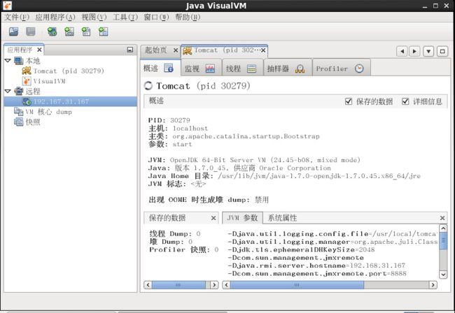The image size is (455, 313).
Task: Click the info icon on 概述 tab
Action: coord(169,68)
